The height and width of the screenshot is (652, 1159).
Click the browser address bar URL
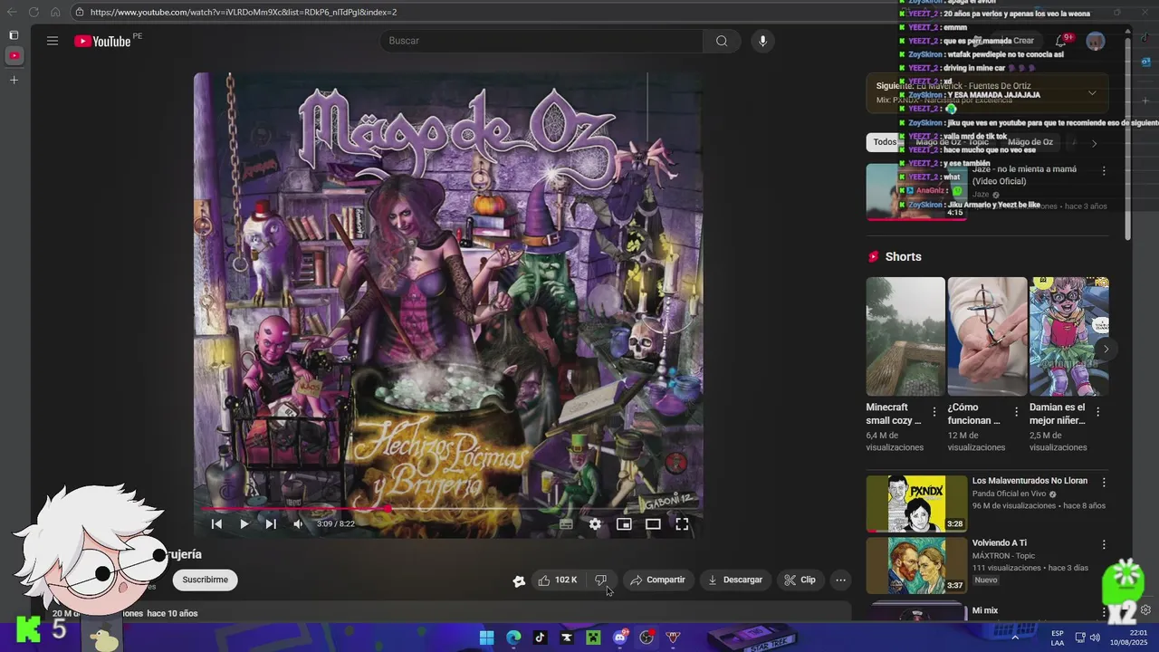pyautogui.click(x=244, y=12)
